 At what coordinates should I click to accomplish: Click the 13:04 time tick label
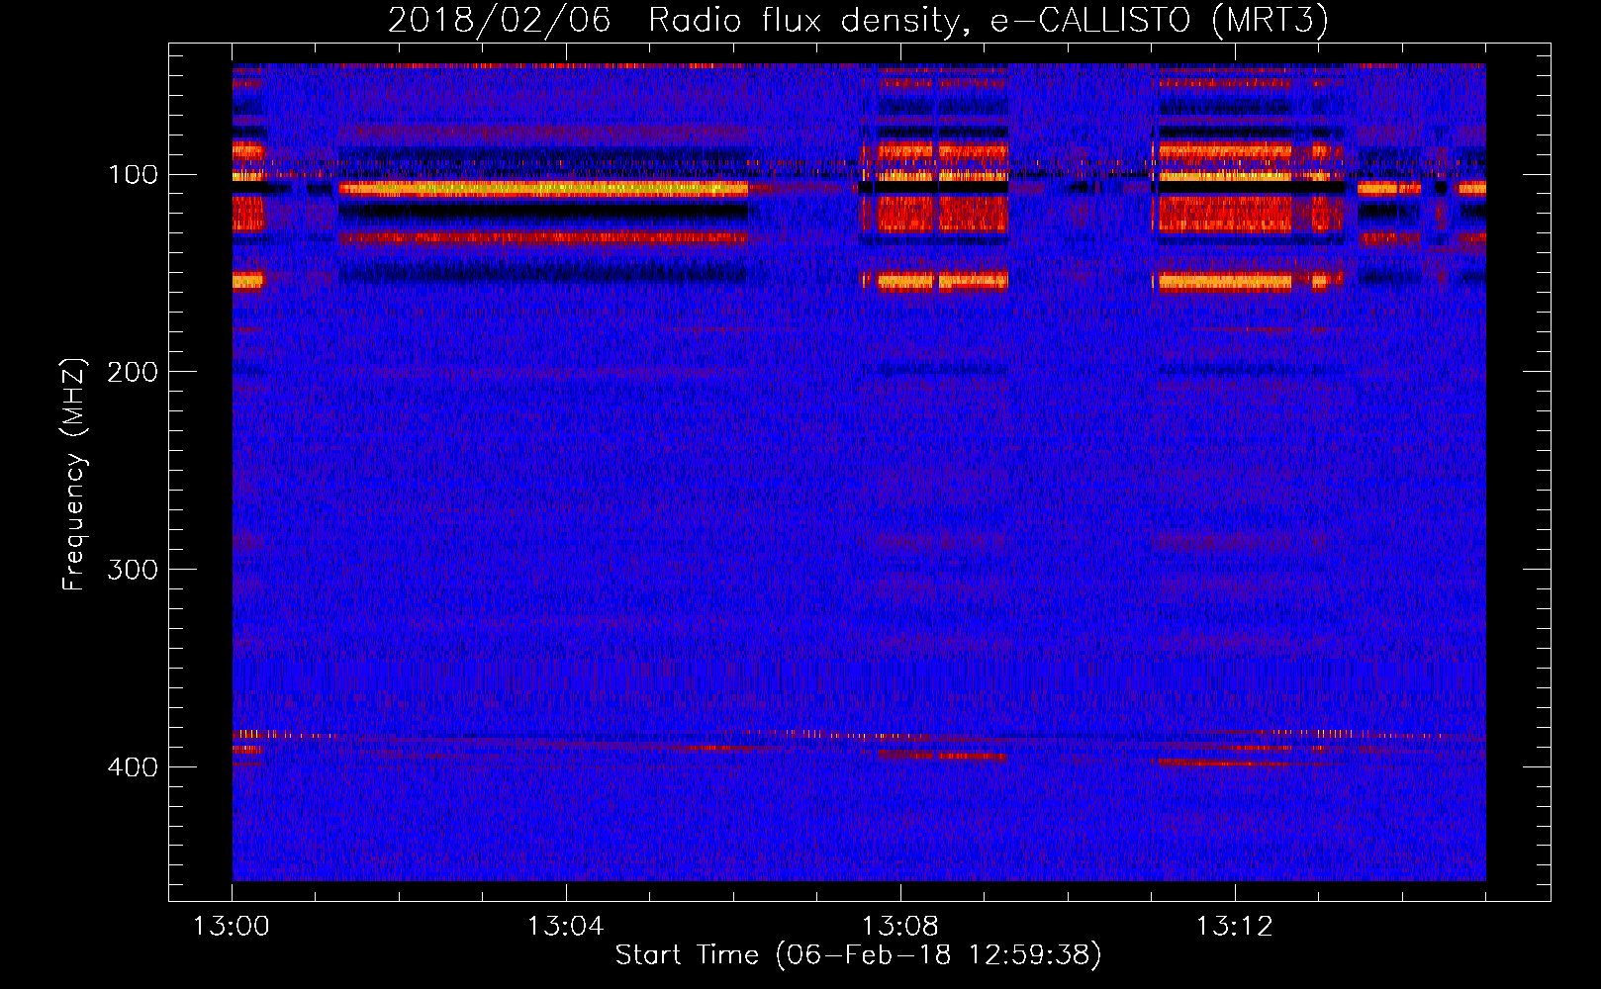tap(566, 927)
